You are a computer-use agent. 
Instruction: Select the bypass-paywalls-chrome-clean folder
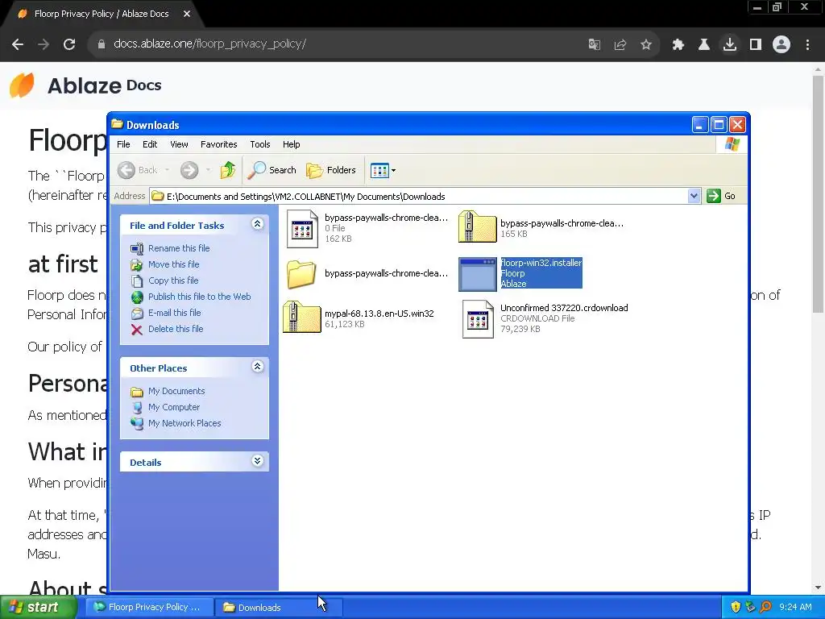pos(367,273)
